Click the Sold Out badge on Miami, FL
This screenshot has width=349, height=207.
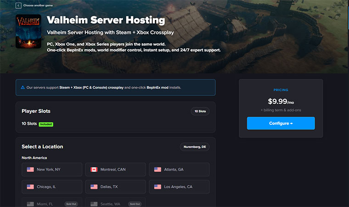[71, 204]
